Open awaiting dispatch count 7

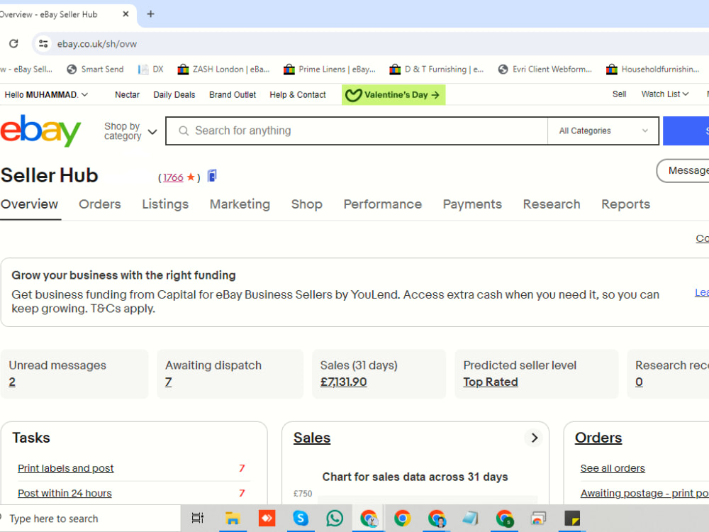click(x=168, y=382)
